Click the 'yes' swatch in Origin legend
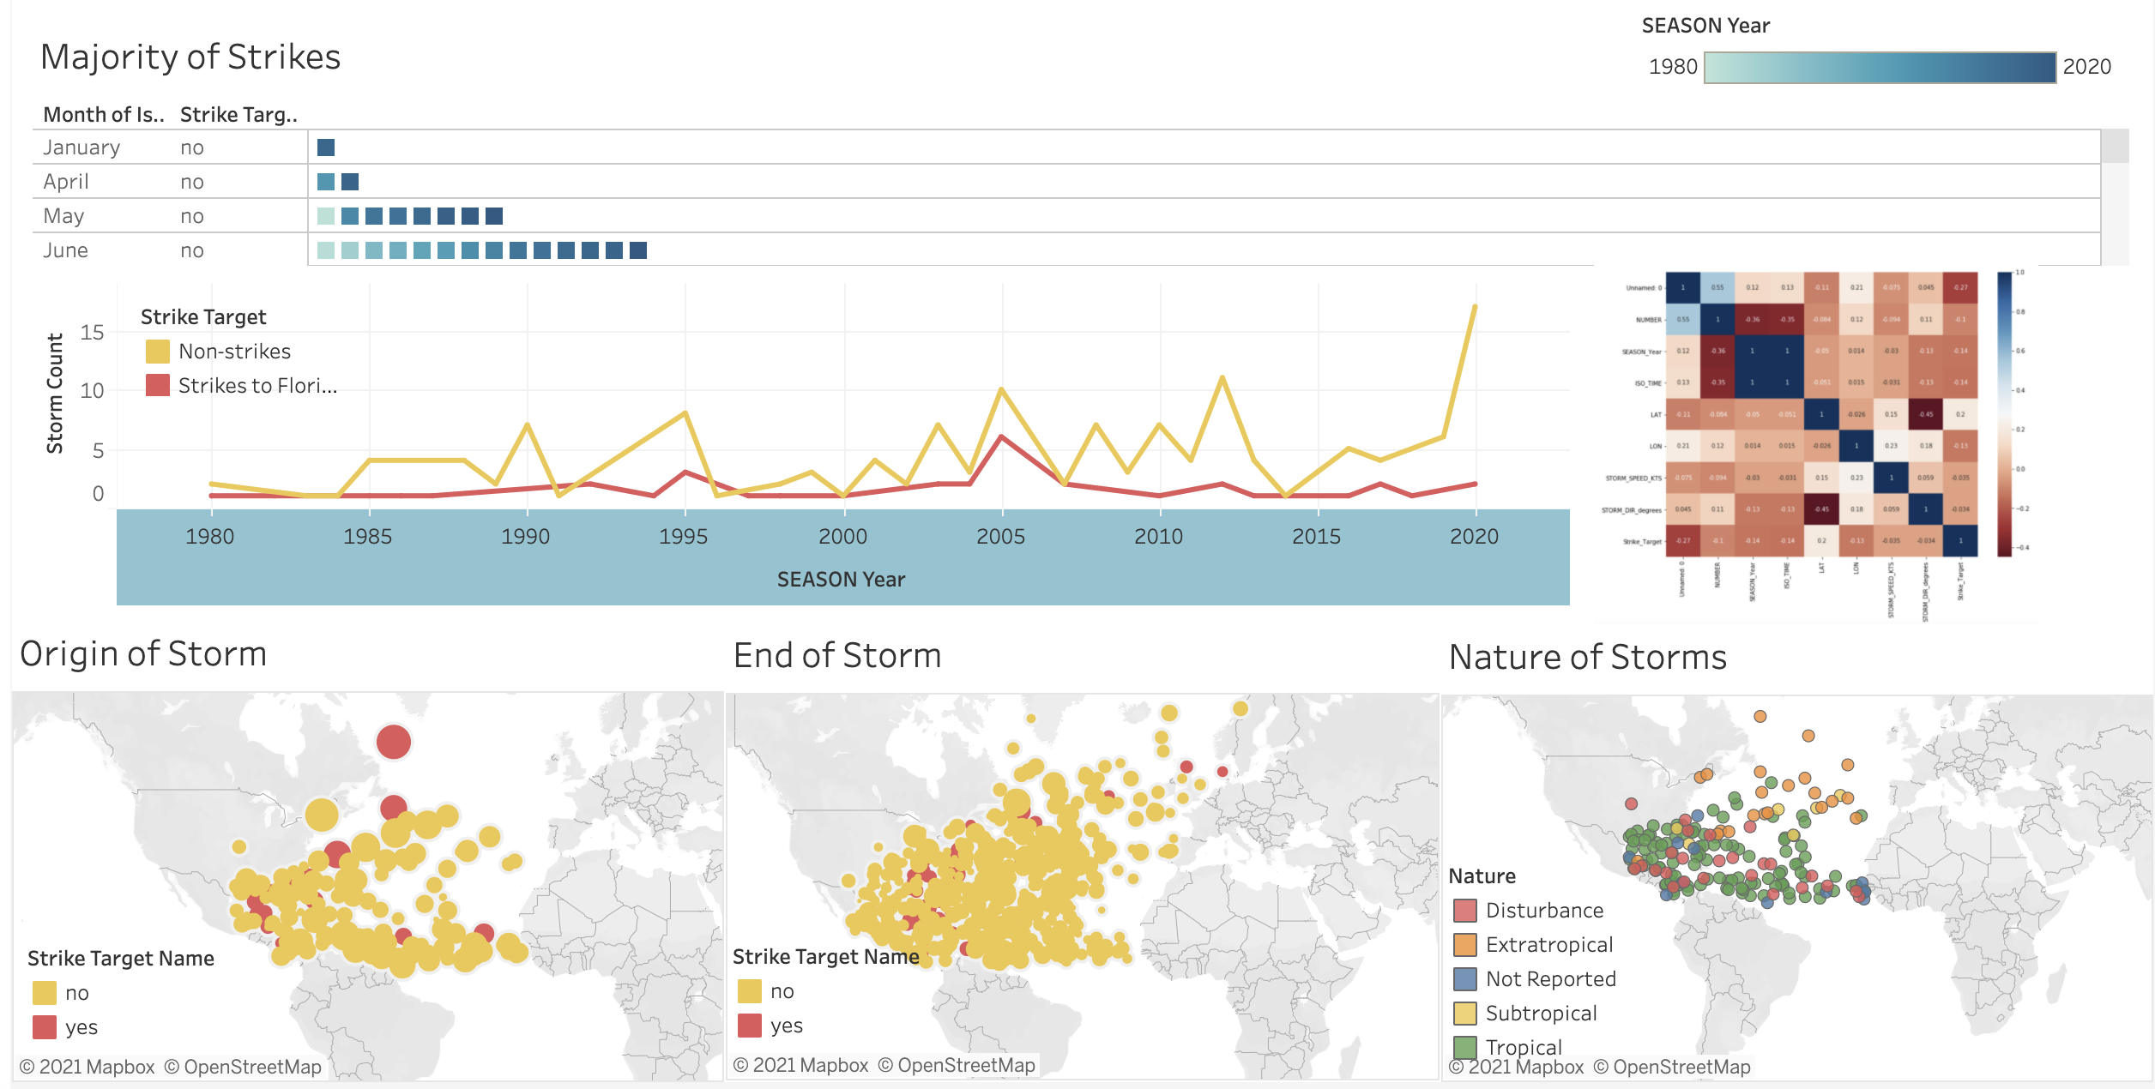This screenshot has height=1089, width=2155. (45, 1026)
